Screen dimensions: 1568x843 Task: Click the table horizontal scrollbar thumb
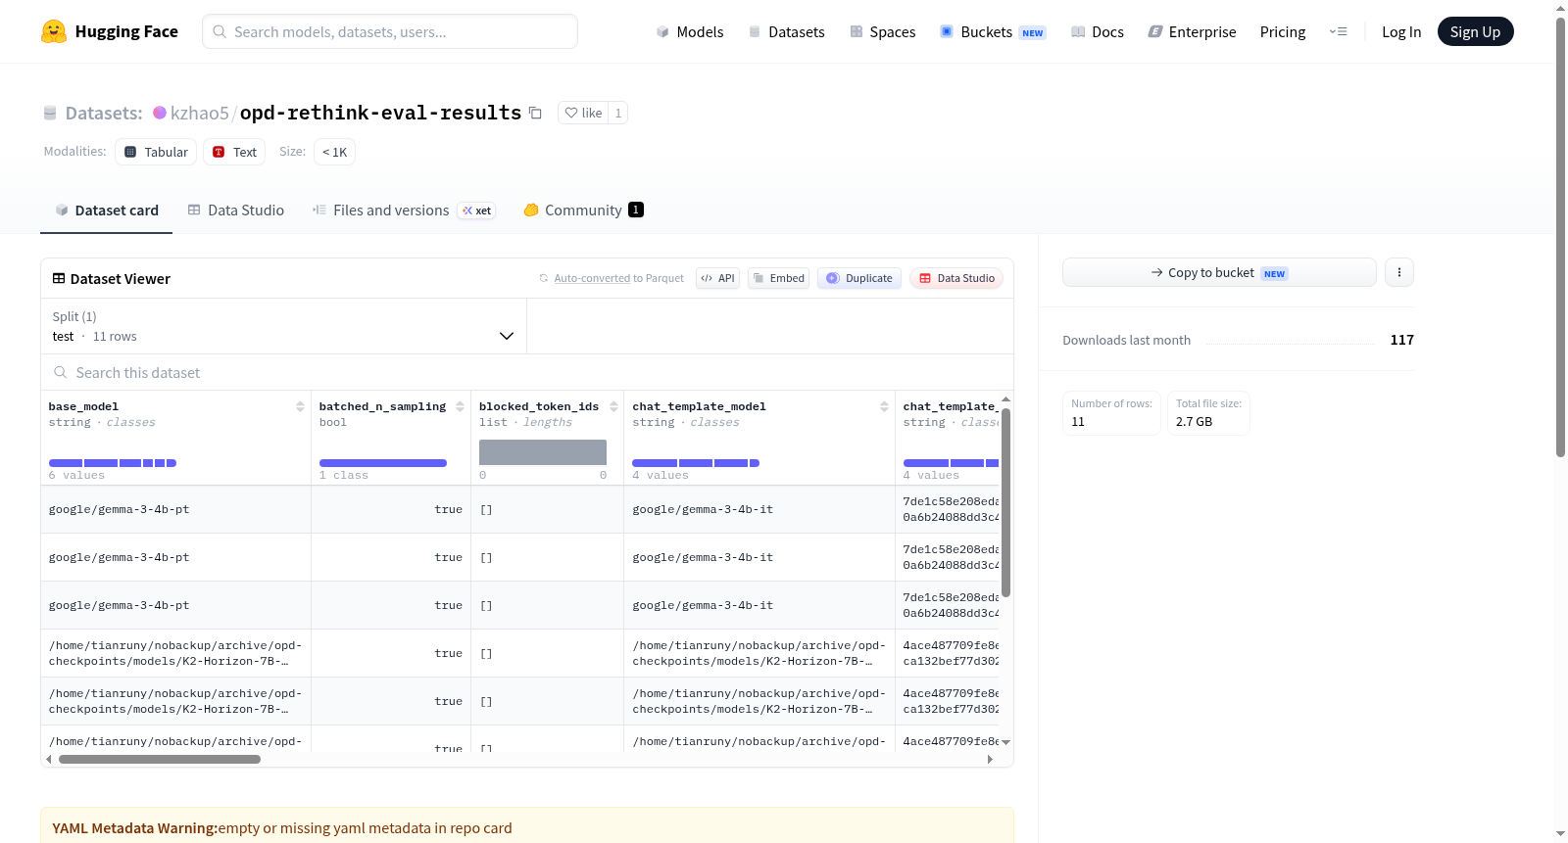click(x=160, y=759)
